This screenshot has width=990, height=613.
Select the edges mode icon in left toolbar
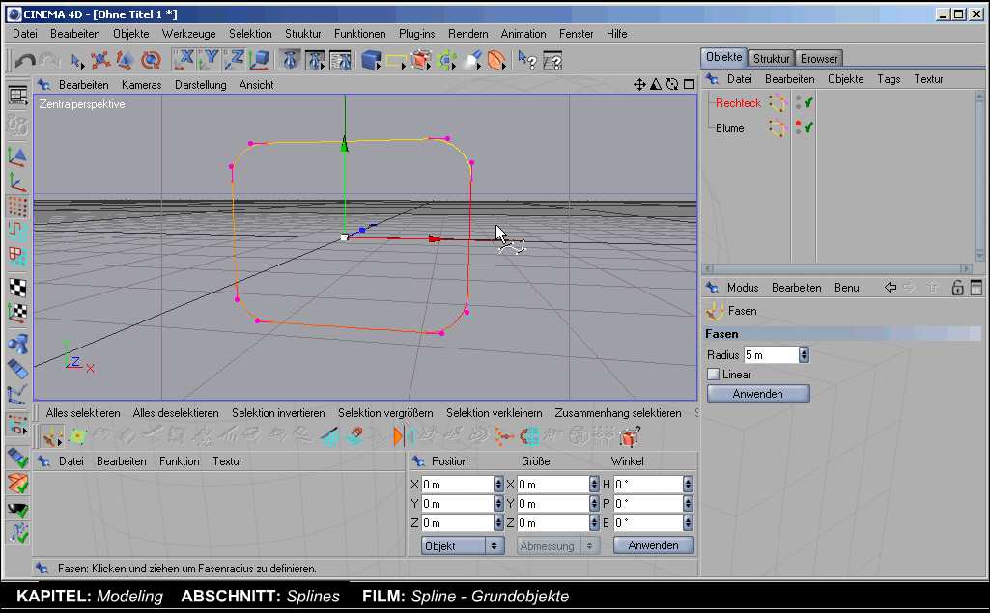tap(17, 232)
